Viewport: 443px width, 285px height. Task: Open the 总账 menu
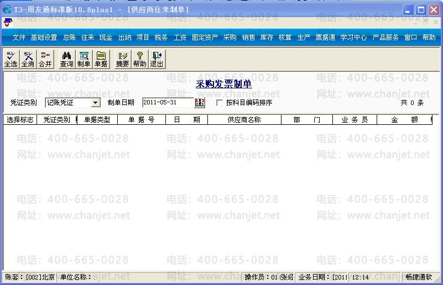point(69,37)
